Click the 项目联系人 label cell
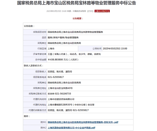The height and width of the screenshot is (131, 157). 35,72
